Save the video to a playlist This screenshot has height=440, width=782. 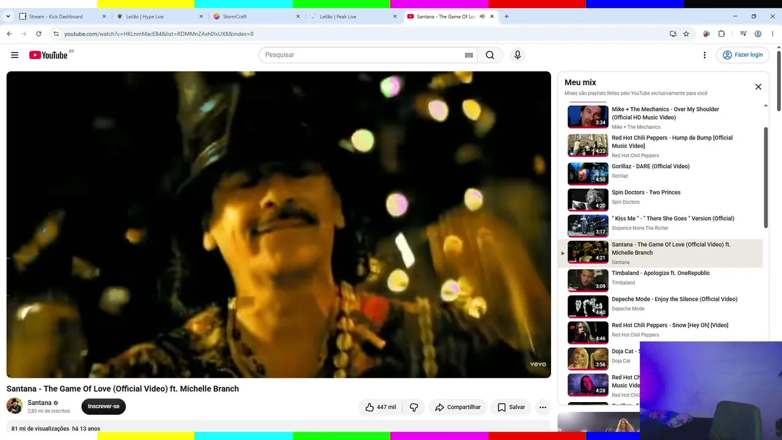pos(511,407)
